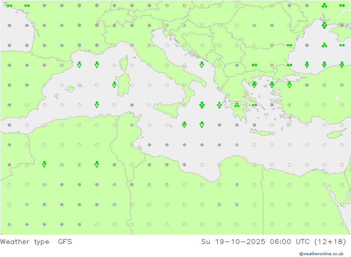
Task: Click the 'Weather type' caption text
Action: [x=25, y=242]
